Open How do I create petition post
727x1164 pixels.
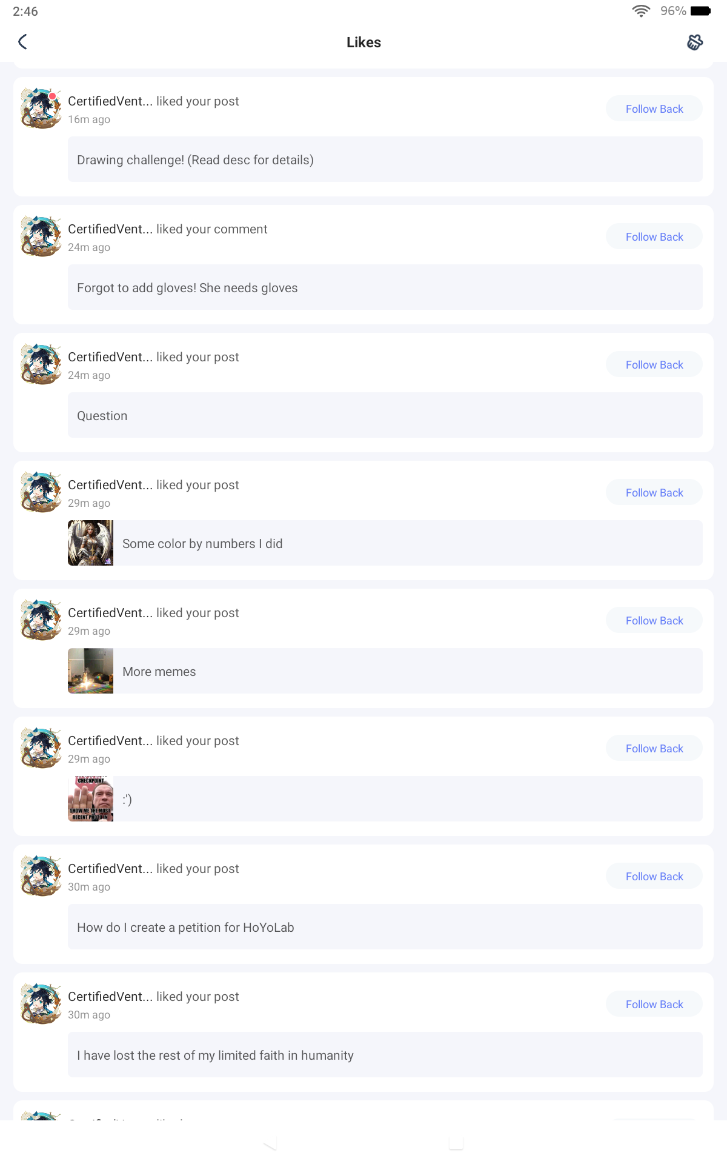[x=385, y=927]
